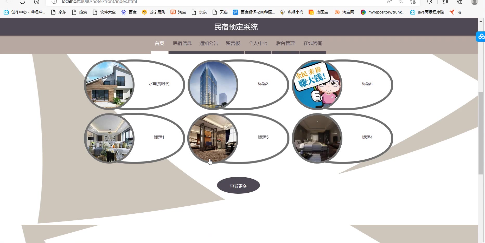Open browser extensions puzzle icon
The height and width of the screenshot is (243, 485).
(x=430, y=2)
